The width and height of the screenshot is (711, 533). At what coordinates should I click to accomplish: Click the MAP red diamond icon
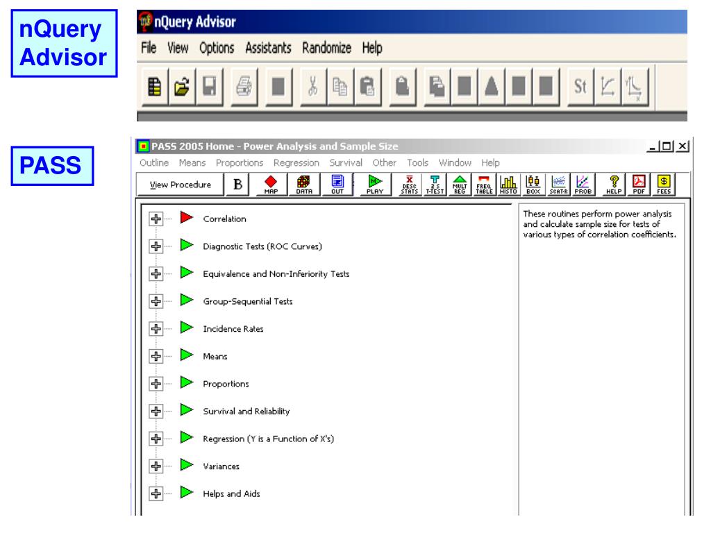click(271, 185)
